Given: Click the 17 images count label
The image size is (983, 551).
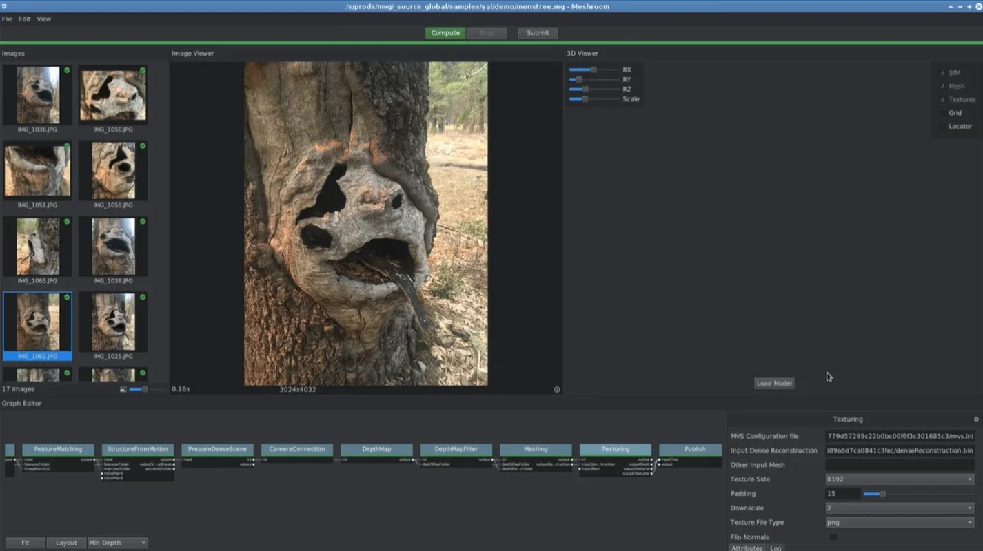Looking at the screenshot, I should (19, 389).
